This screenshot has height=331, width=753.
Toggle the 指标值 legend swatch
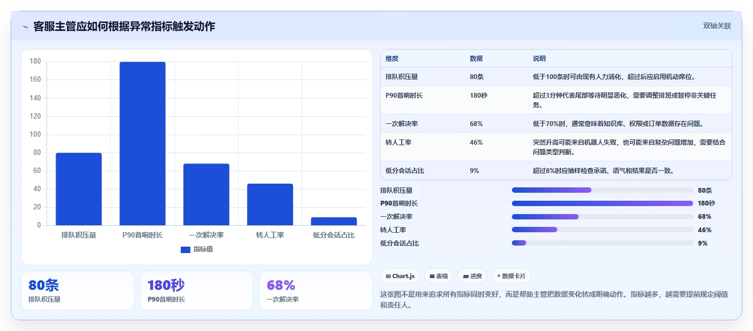click(186, 249)
